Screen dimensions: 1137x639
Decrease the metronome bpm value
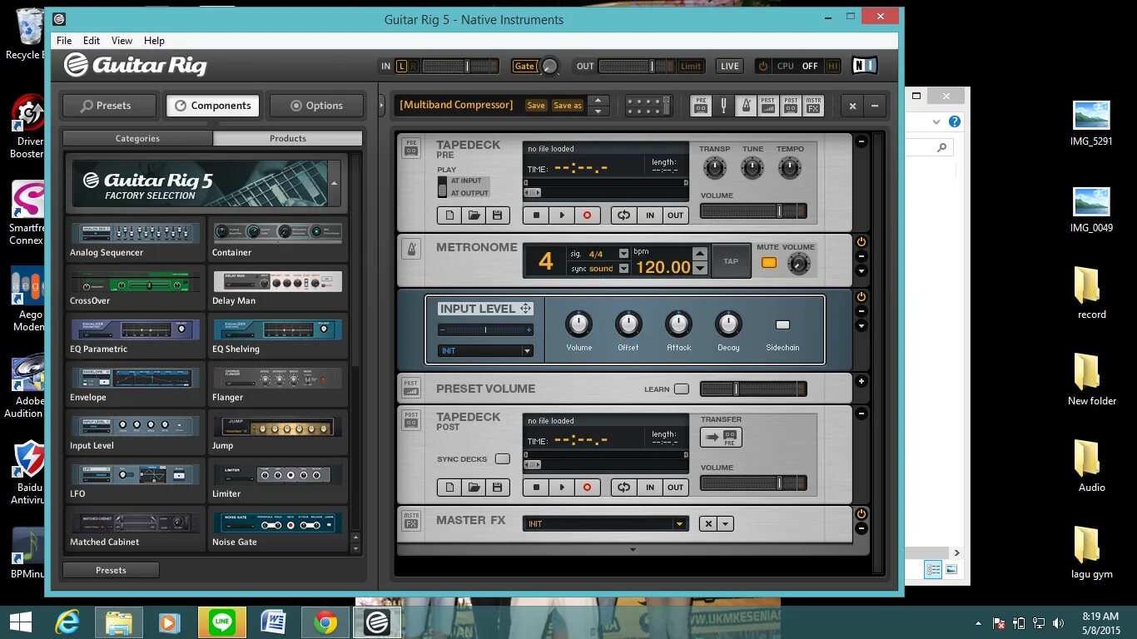tap(700, 269)
